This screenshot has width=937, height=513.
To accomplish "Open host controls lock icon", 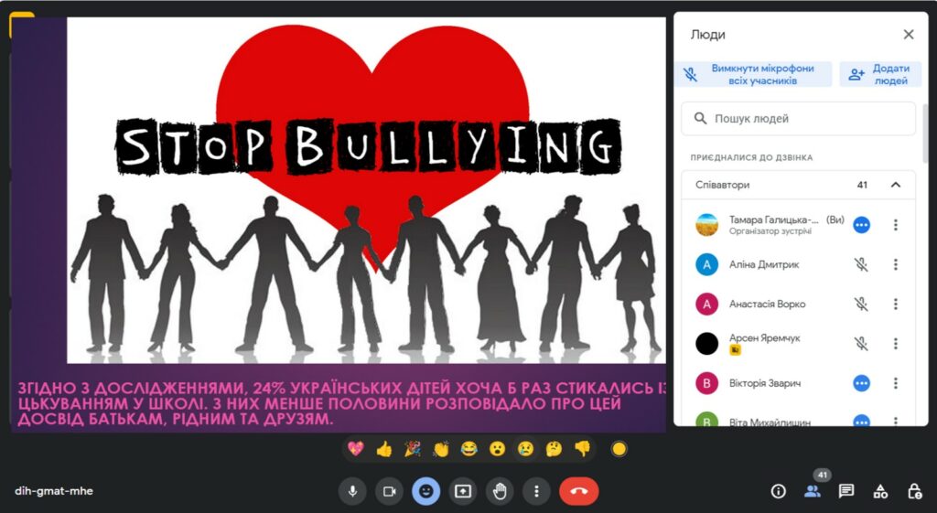I will (x=914, y=491).
